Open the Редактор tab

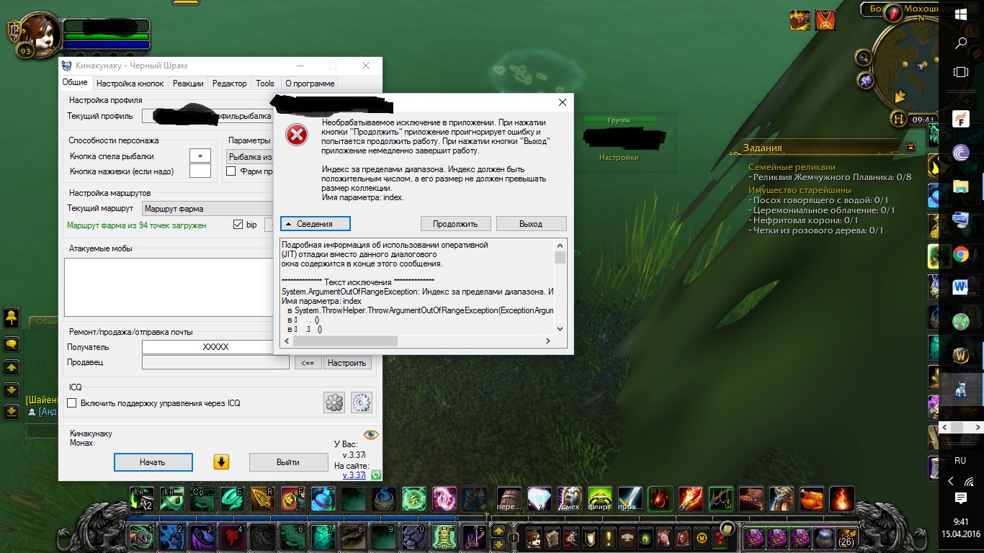(230, 84)
